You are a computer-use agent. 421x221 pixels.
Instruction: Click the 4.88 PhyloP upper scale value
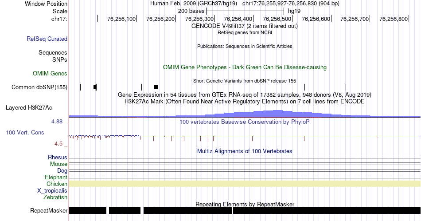point(57,122)
